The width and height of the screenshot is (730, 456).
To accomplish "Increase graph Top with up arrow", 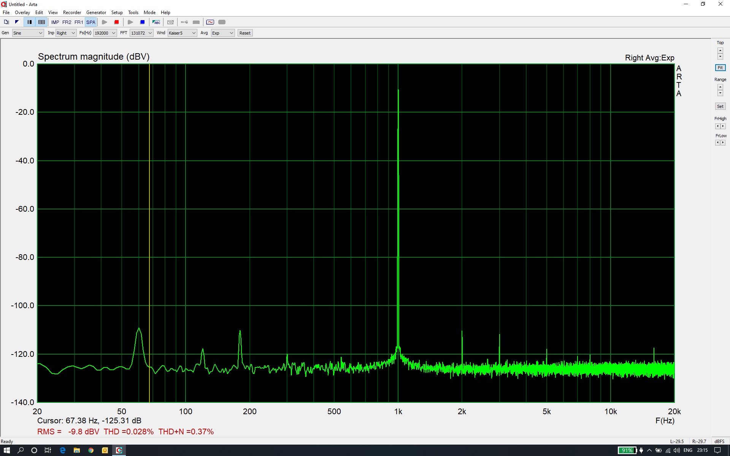I will (720, 51).
